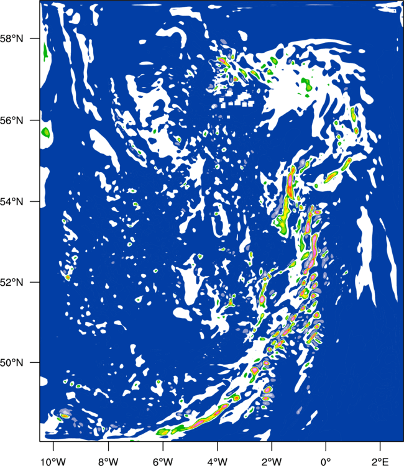The width and height of the screenshot is (404, 466).
Task: Click the 54°N latitude label
Action: coord(12,202)
